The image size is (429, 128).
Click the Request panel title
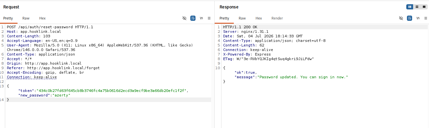pyautogui.click(x=11, y=7)
